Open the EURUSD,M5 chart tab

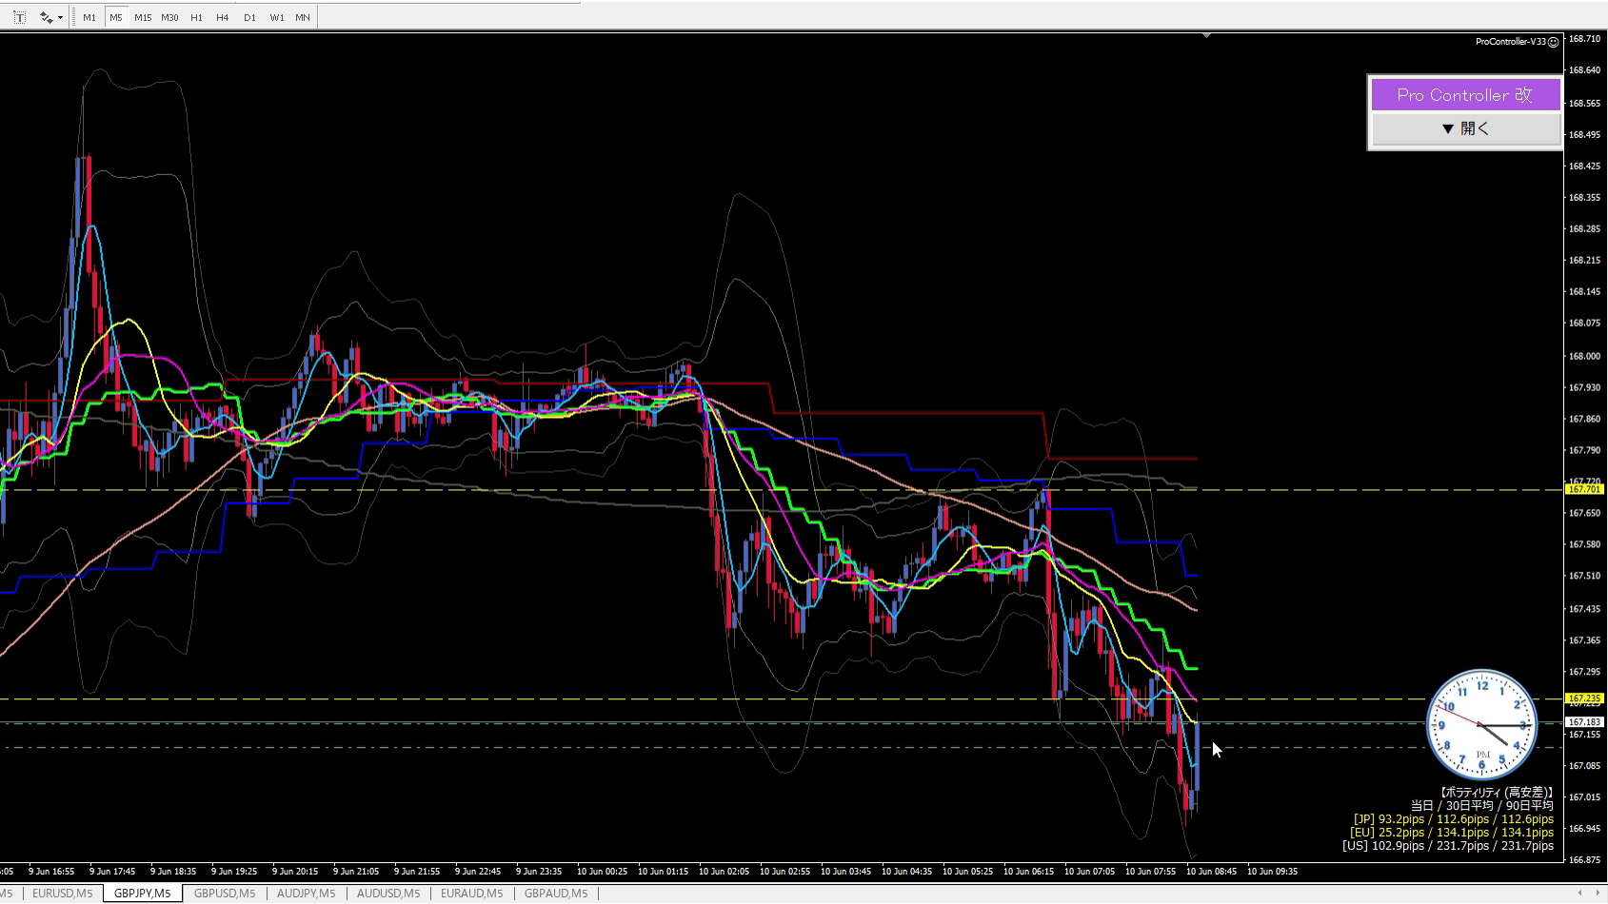[x=62, y=894]
